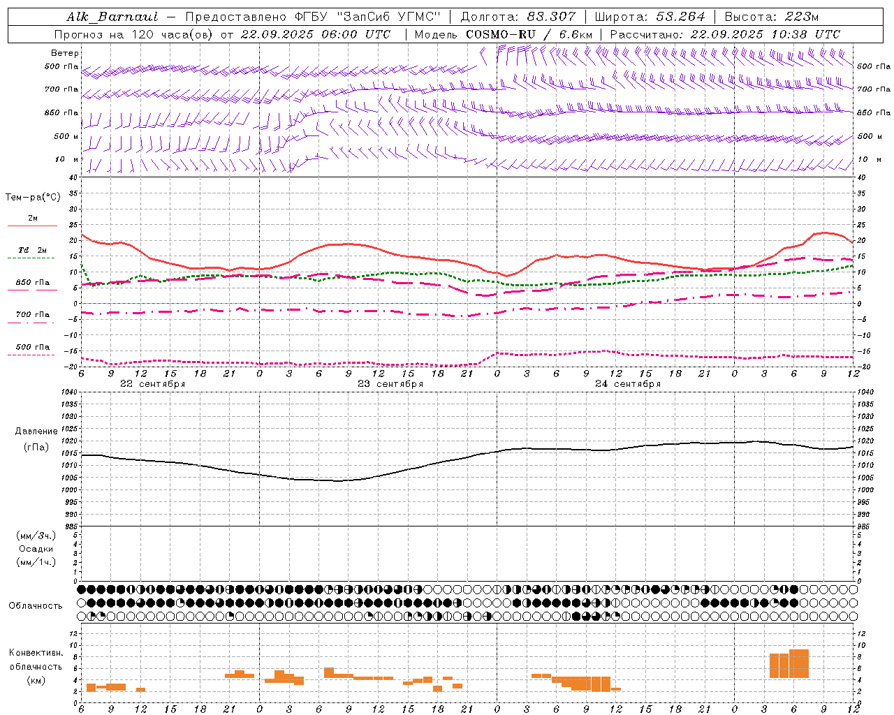
Task: Click the dashed line sample under Td 2м
Action: tap(31, 258)
